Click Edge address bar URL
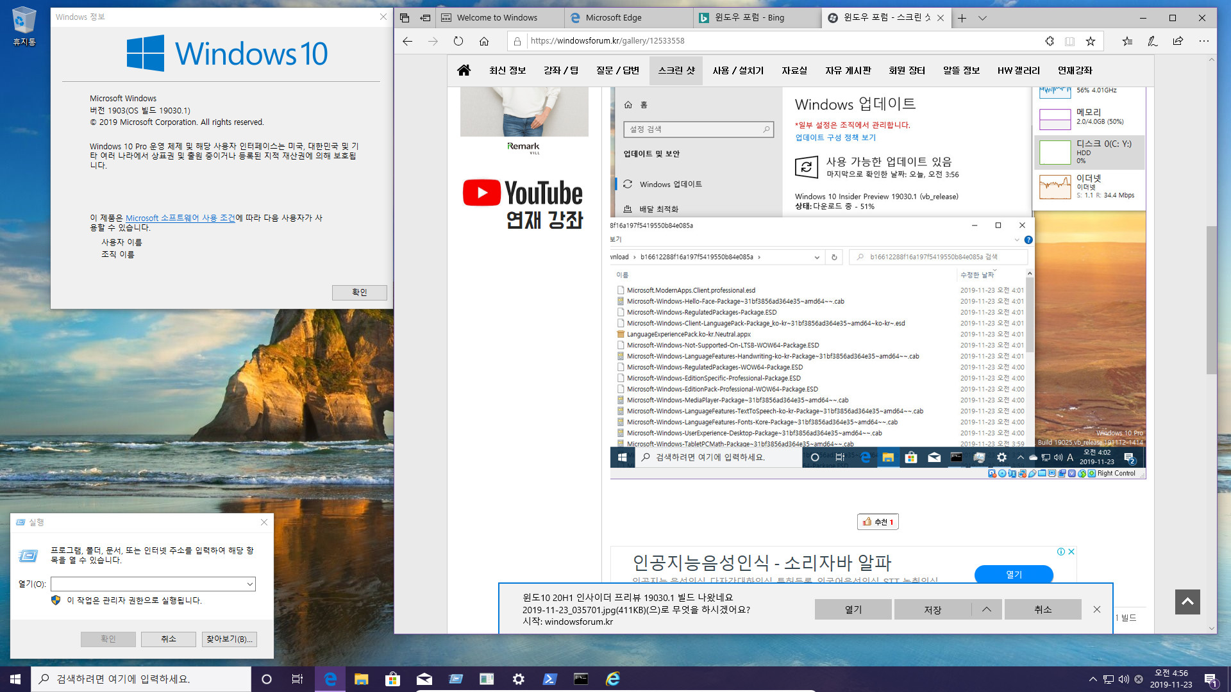 coord(607,41)
